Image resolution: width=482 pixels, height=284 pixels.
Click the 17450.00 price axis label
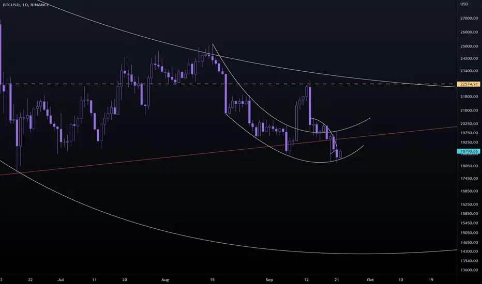tap(469, 178)
